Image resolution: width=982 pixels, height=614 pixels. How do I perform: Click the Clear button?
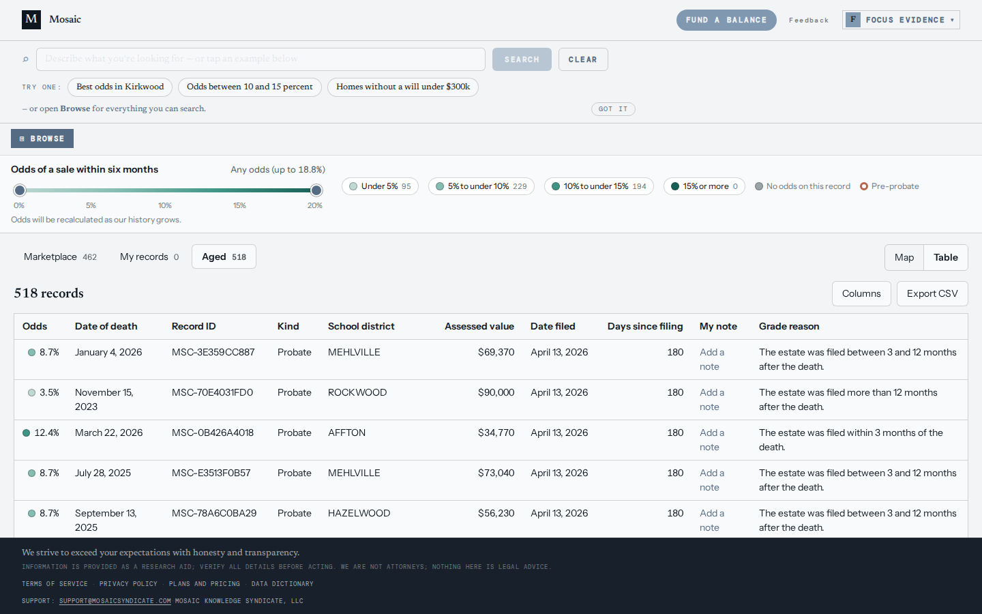(x=583, y=59)
